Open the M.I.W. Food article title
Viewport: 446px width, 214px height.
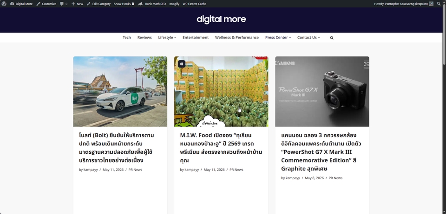pyautogui.click(x=221, y=148)
